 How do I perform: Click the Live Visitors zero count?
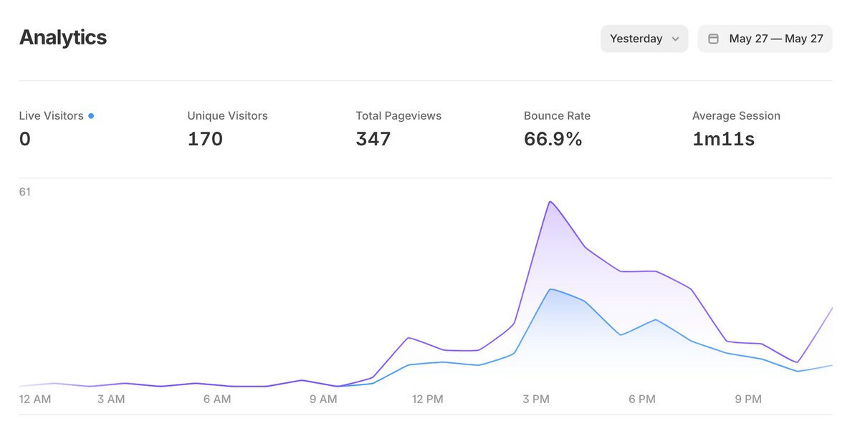click(24, 139)
